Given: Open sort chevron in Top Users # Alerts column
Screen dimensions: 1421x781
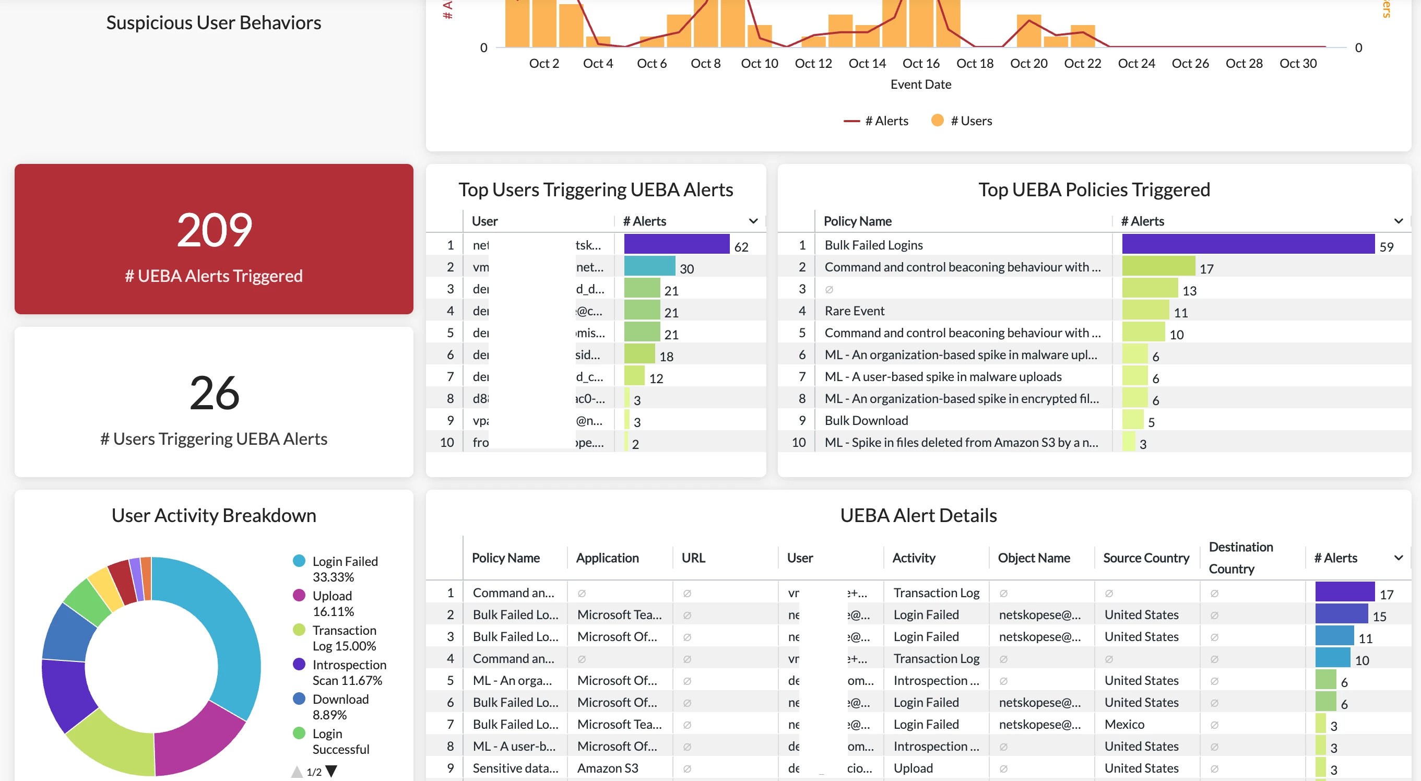Looking at the screenshot, I should click(x=753, y=221).
